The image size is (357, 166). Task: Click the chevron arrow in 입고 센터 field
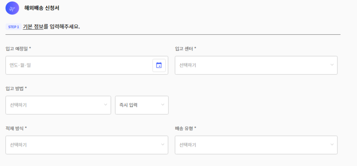pos(332,65)
